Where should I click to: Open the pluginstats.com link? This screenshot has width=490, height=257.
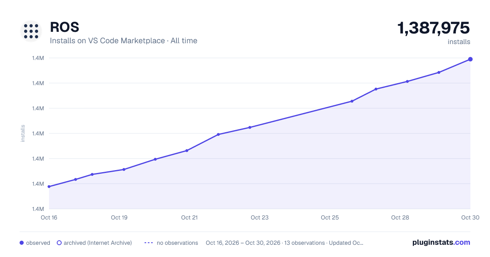441,242
